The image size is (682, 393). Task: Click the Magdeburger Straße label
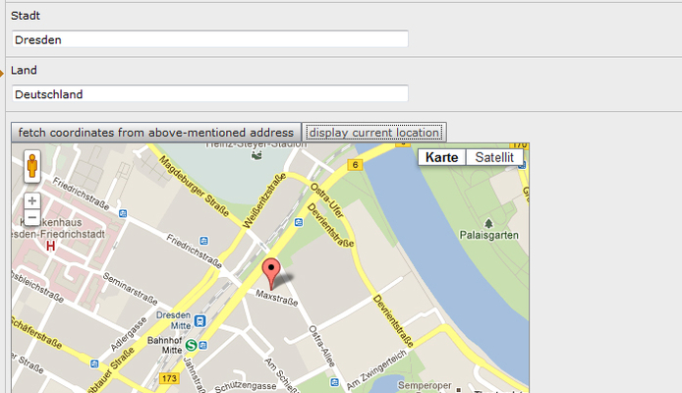click(194, 186)
